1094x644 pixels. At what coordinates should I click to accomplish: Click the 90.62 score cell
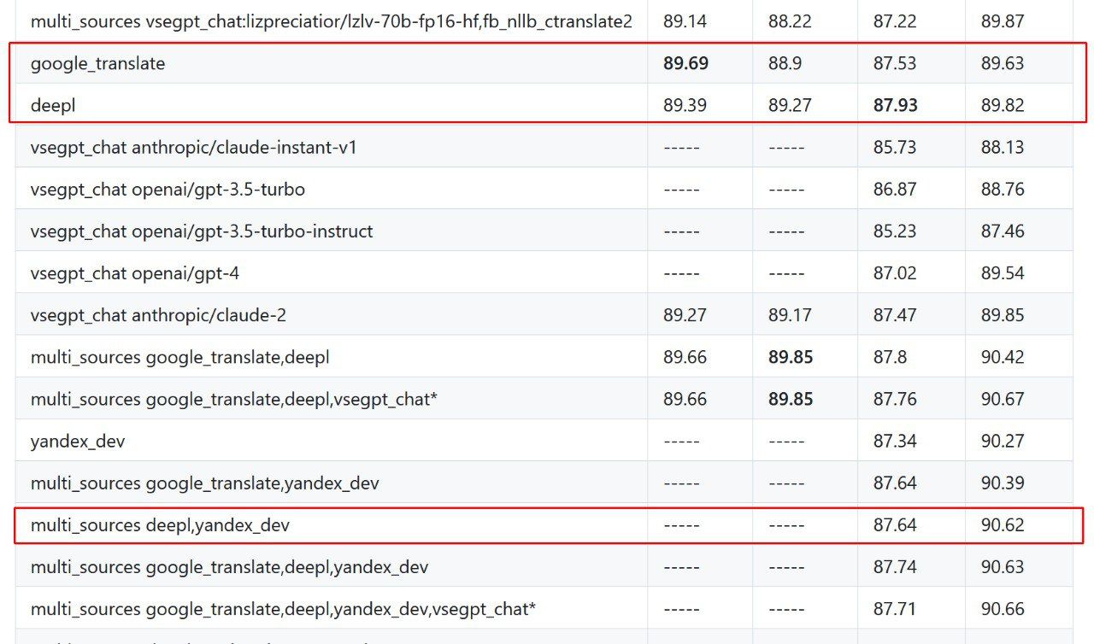(1003, 525)
